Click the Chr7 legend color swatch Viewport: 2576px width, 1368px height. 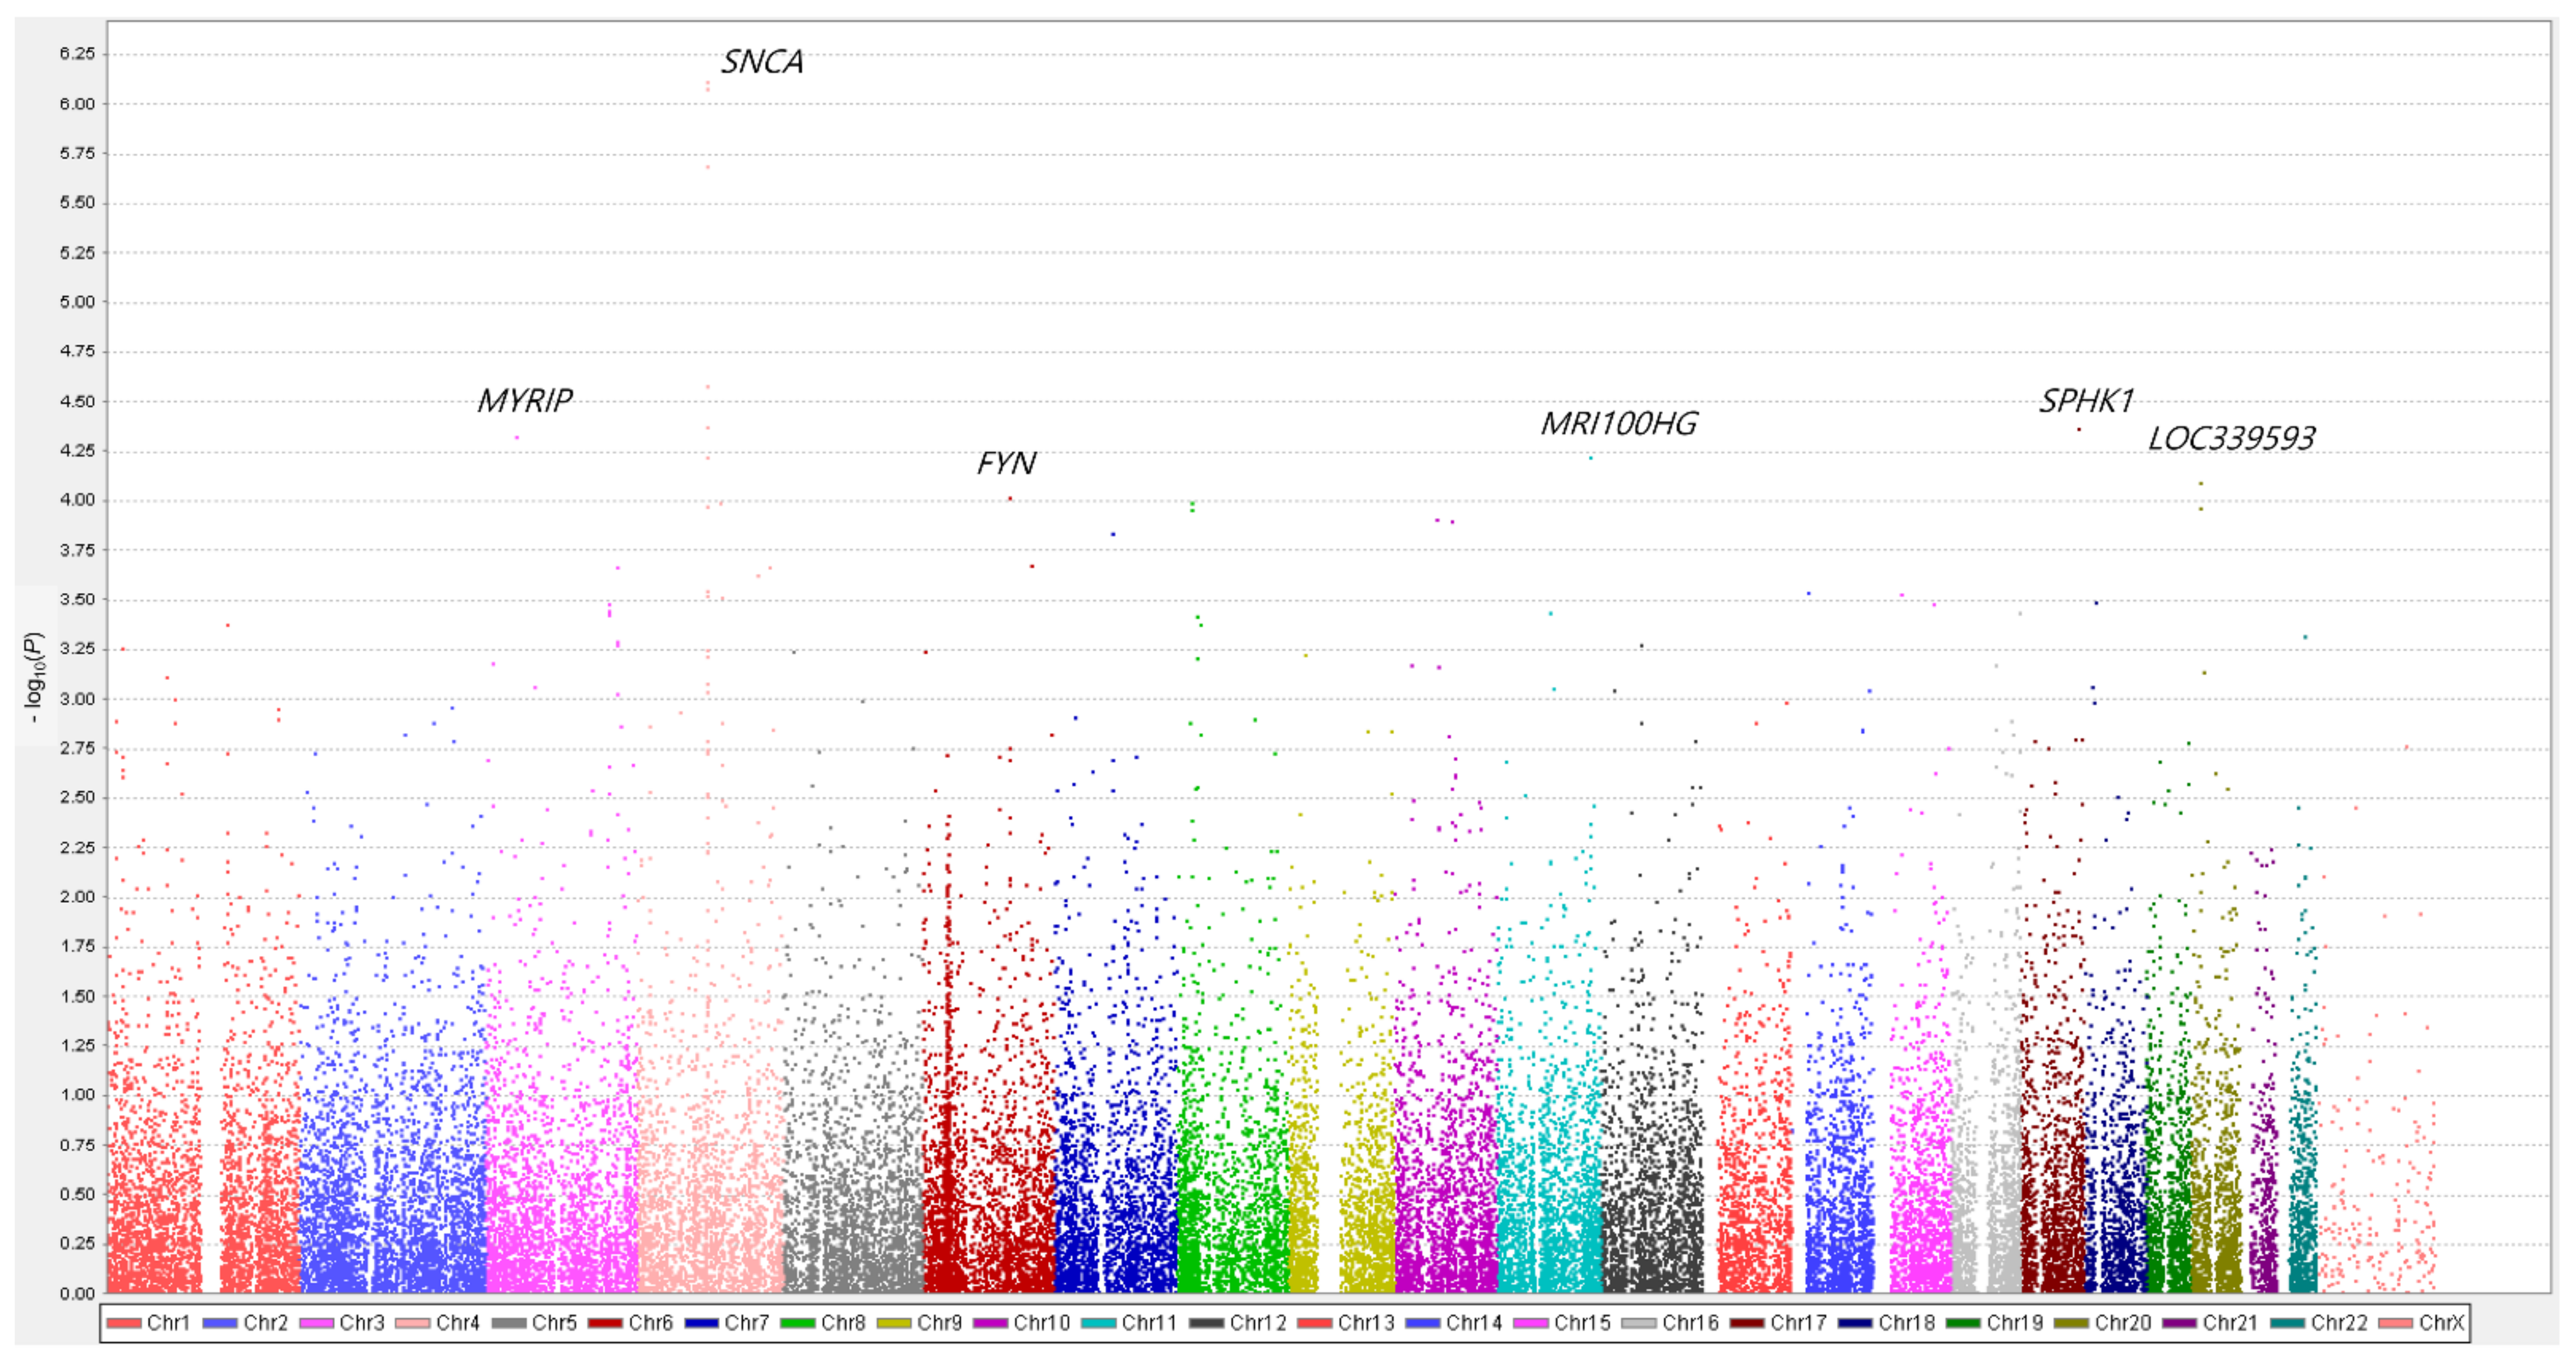702,1323
